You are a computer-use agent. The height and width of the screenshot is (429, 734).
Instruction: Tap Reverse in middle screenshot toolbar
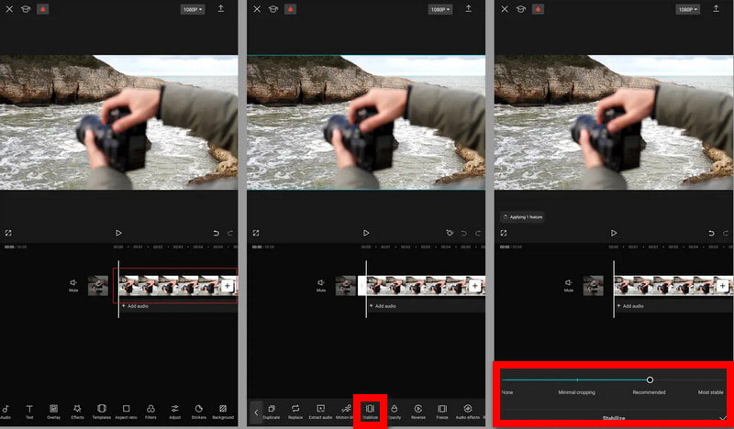[418, 412]
